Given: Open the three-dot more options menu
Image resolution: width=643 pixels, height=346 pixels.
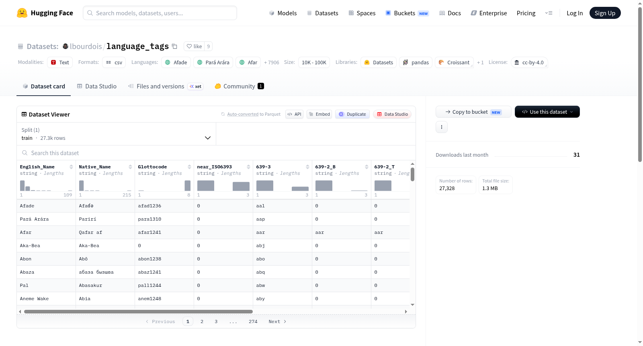Looking at the screenshot, I should [442, 127].
